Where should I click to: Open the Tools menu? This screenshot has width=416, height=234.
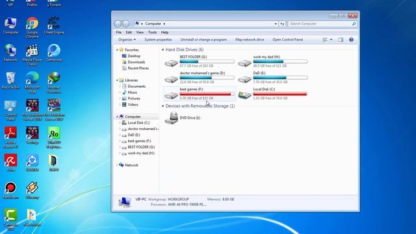tap(152, 32)
